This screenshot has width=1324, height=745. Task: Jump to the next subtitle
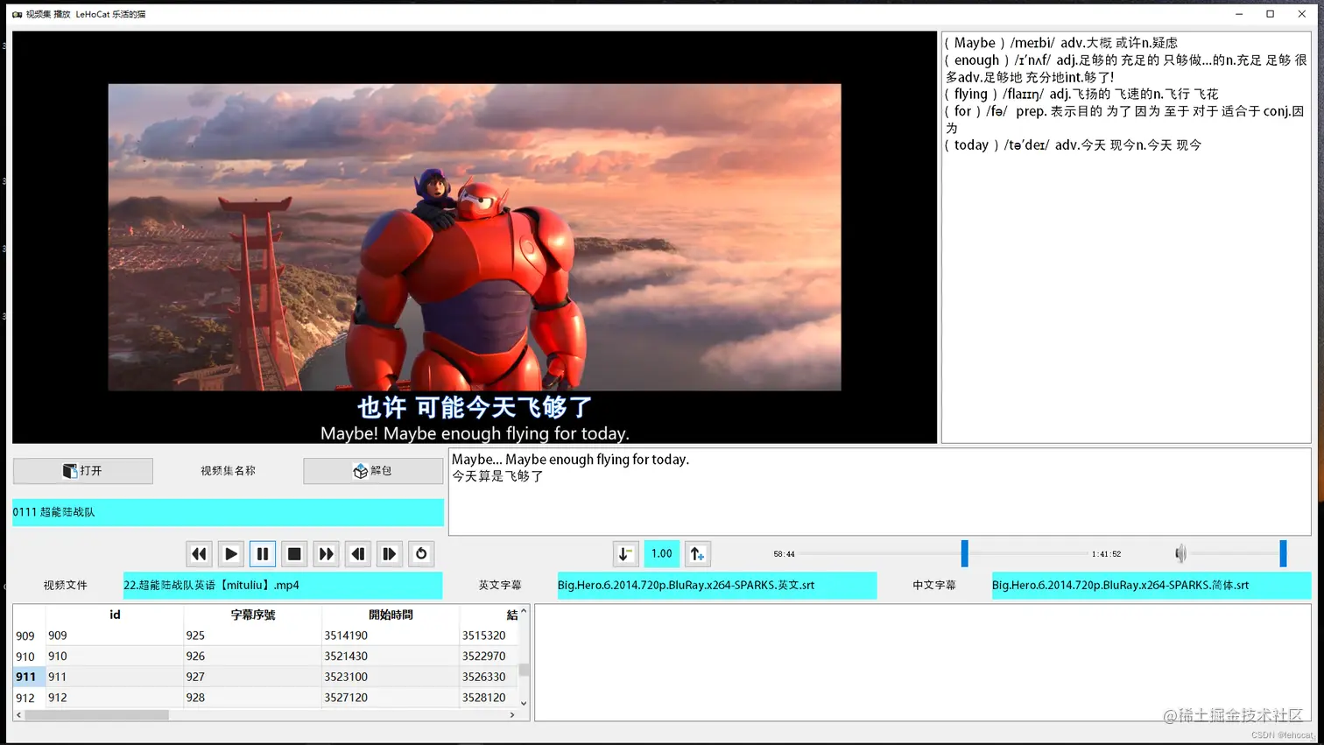click(x=390, y=554)
